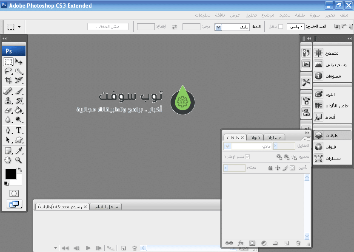Toggle lock image pixels brush icon
This screenshot has width=354, height=252.
coord(285,168)
